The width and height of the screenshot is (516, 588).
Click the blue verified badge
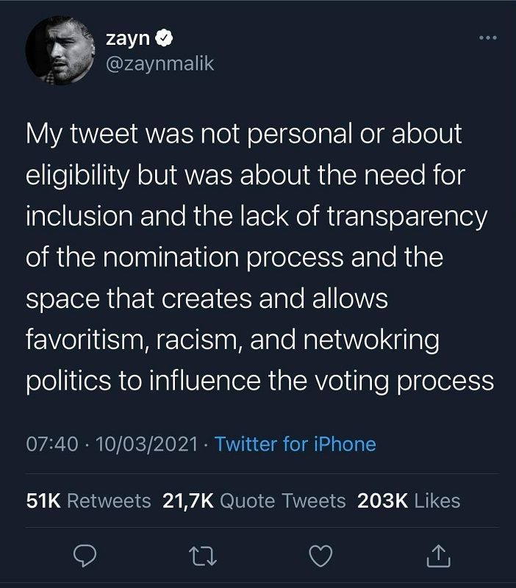(165, 38)
